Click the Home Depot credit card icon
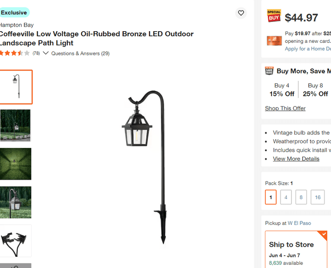Image resolution: width=331 pixels, height=268 pixels. (274, 40)
